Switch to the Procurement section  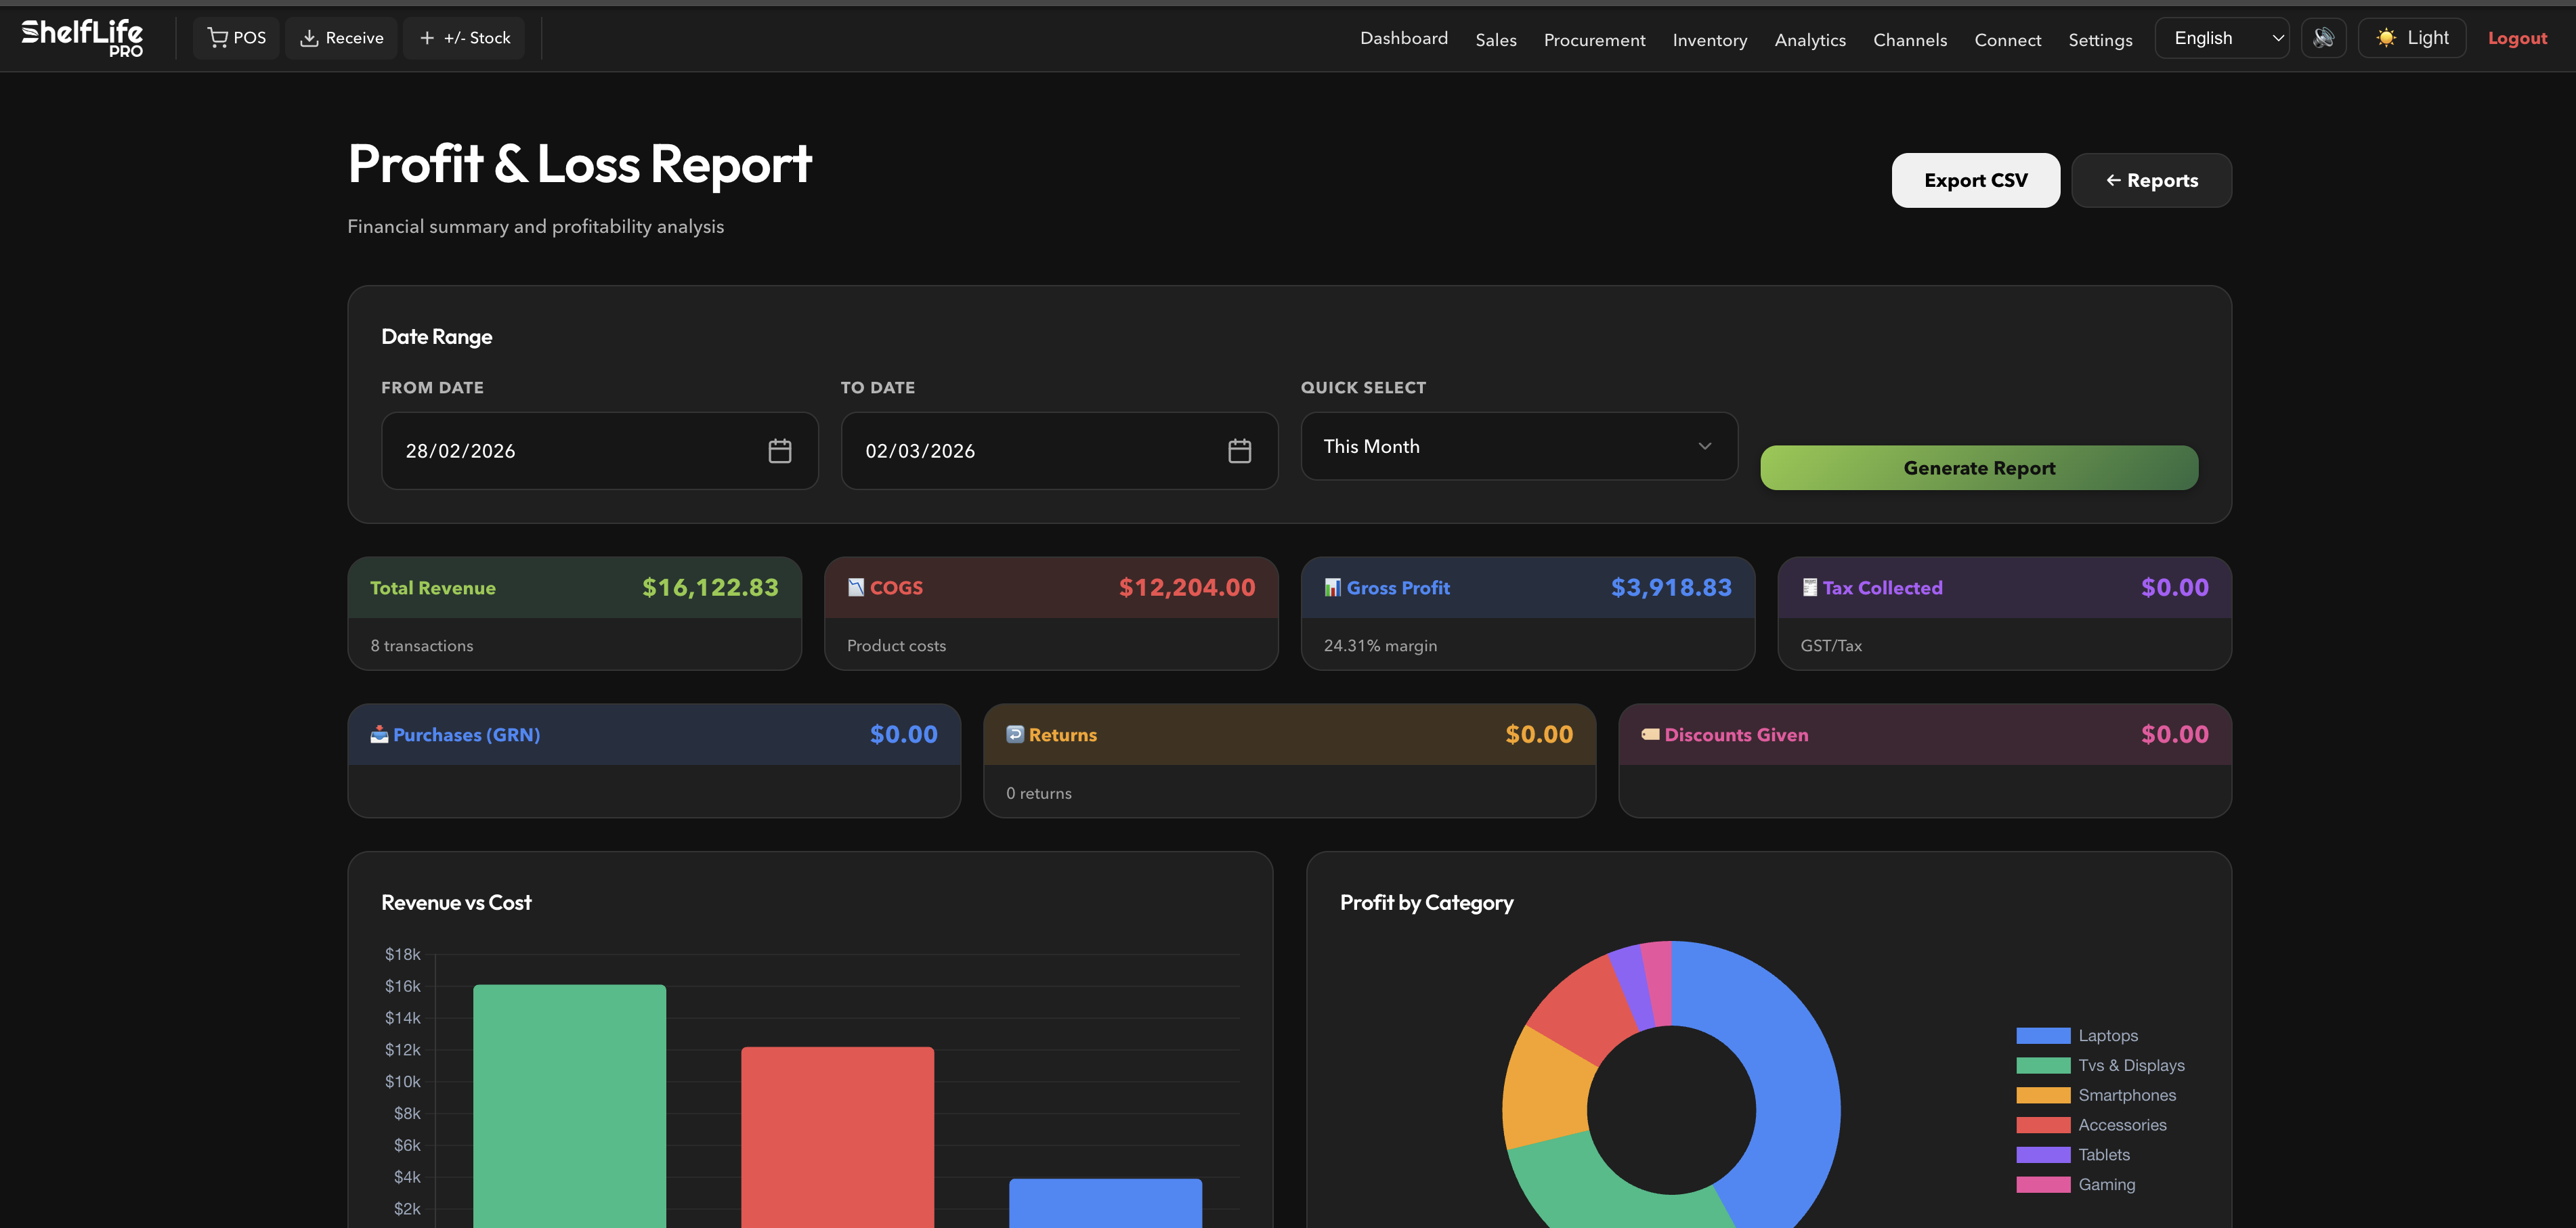pyautogui.click(x=1594, y=40)
